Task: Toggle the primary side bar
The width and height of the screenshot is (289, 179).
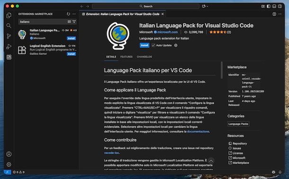Action: click(x=269, y=6)
